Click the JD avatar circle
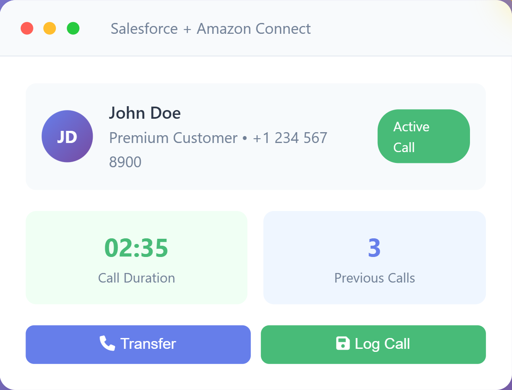The image size is (512, 390). pyautogui.click(x=67, y=136)
